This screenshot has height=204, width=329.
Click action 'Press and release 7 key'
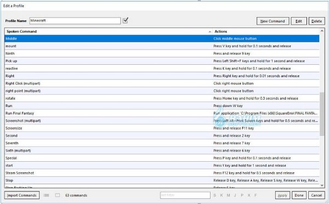[231, 143]
